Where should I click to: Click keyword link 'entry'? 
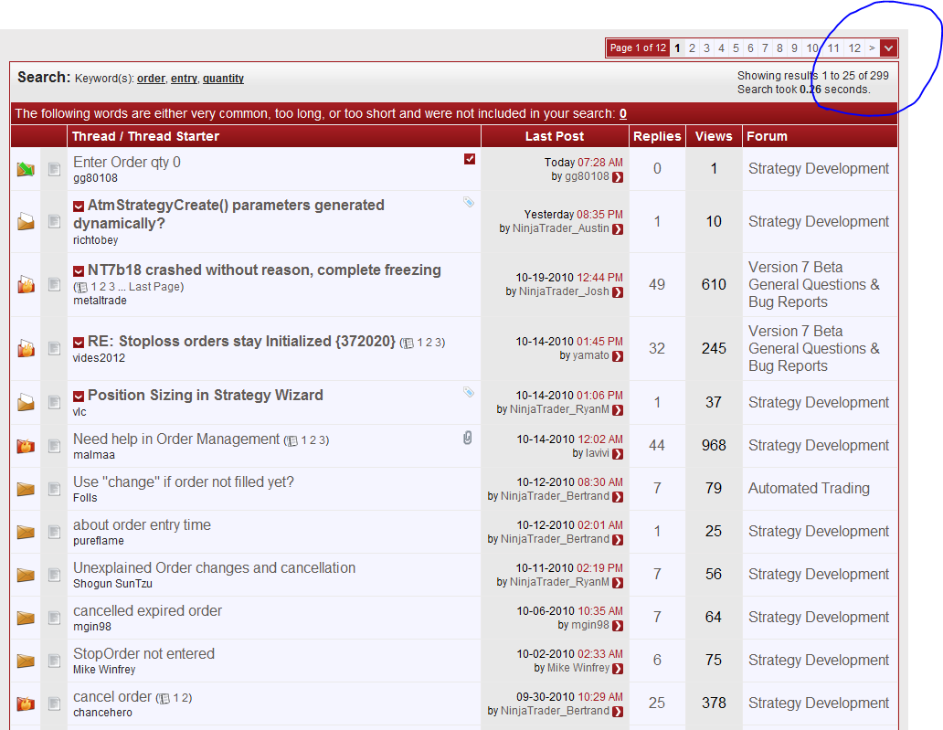click(184, 79)
